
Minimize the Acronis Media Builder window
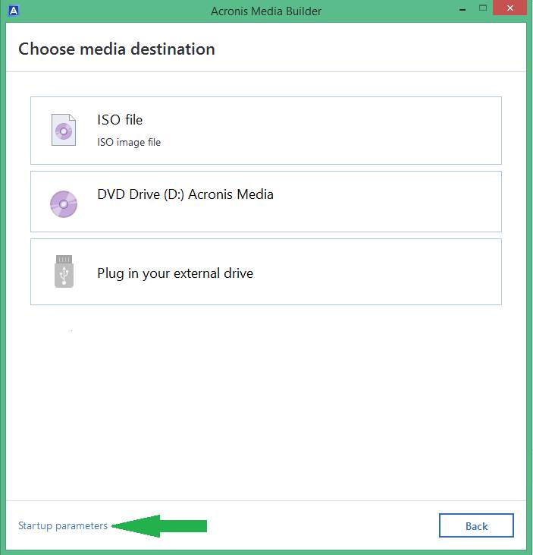[462, 10]
